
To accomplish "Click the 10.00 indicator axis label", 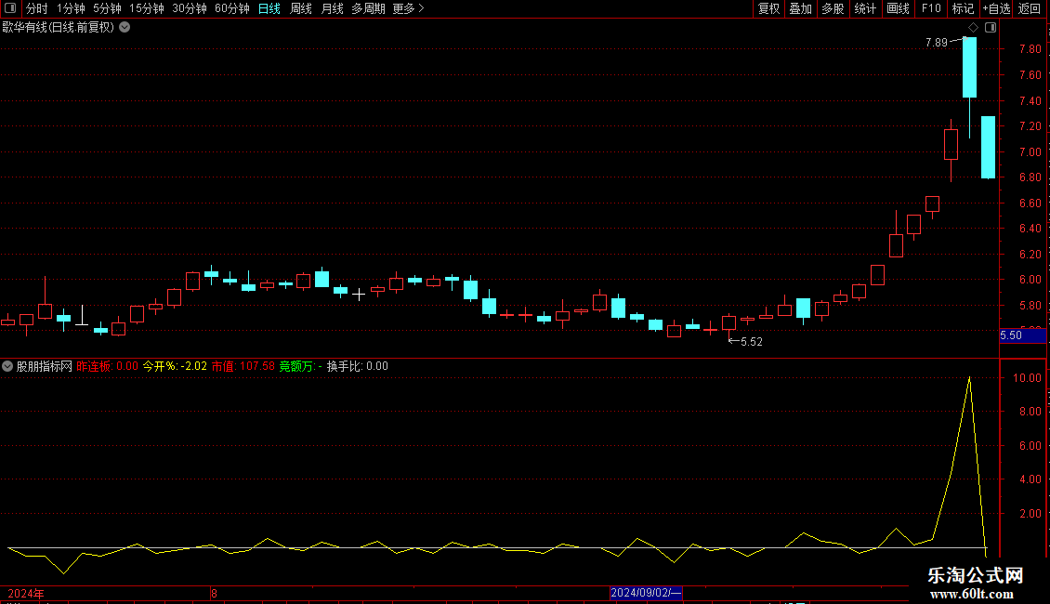I will pyautogui.click(x=1027, y=377).
